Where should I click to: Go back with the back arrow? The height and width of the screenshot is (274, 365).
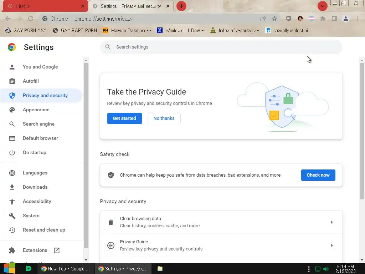point(8,19)
